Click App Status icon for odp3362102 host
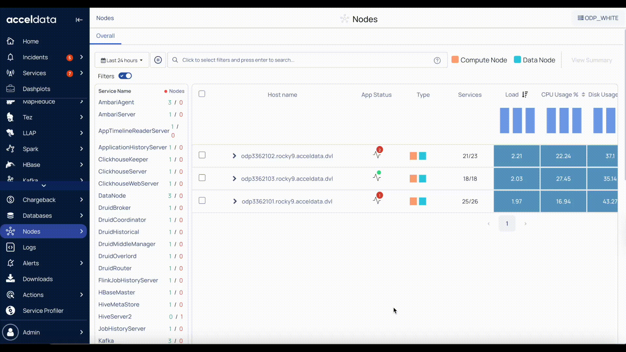 (x=377, y=154)
